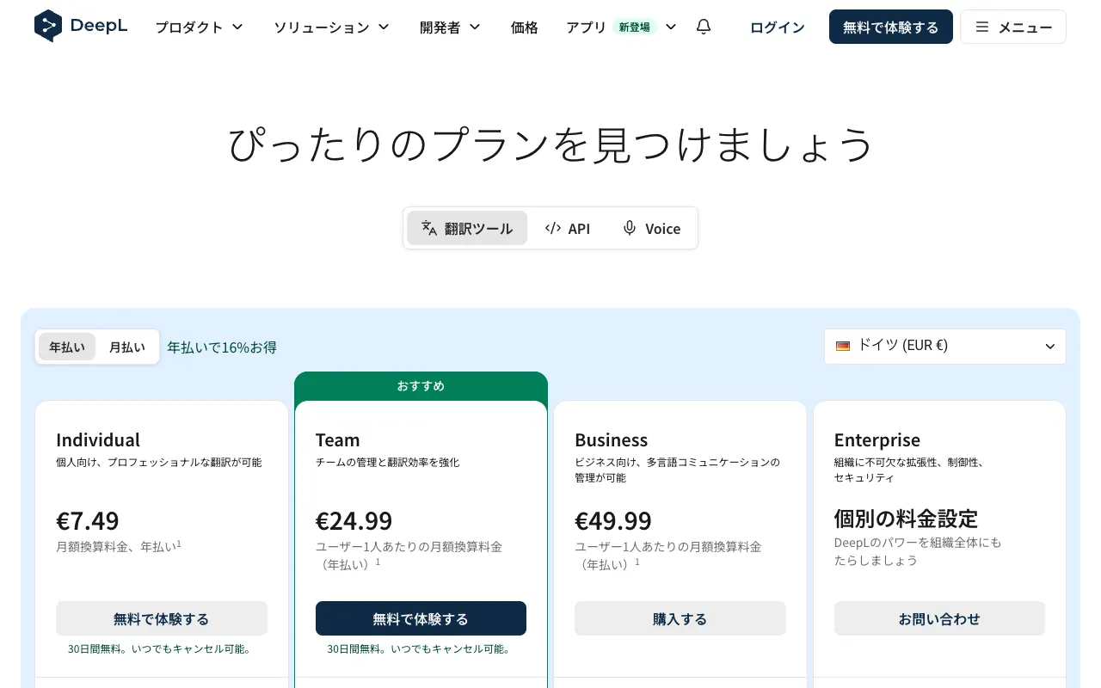Click the Individual plan title
Viewport: 1101px width, 688px height.
(98, 439)
